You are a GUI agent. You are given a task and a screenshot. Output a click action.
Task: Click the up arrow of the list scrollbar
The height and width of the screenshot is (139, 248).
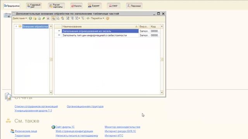162,26
